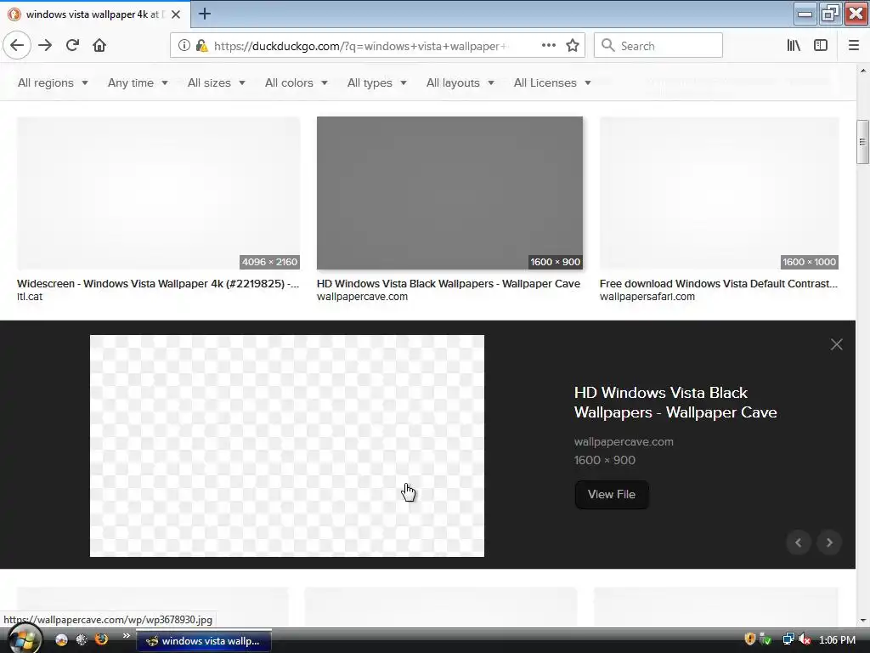Viewport: 870px width, 653px height.
Task: Open the detail panel title HD Windows Vista Black Wallpapers
Action: [675, 402]
